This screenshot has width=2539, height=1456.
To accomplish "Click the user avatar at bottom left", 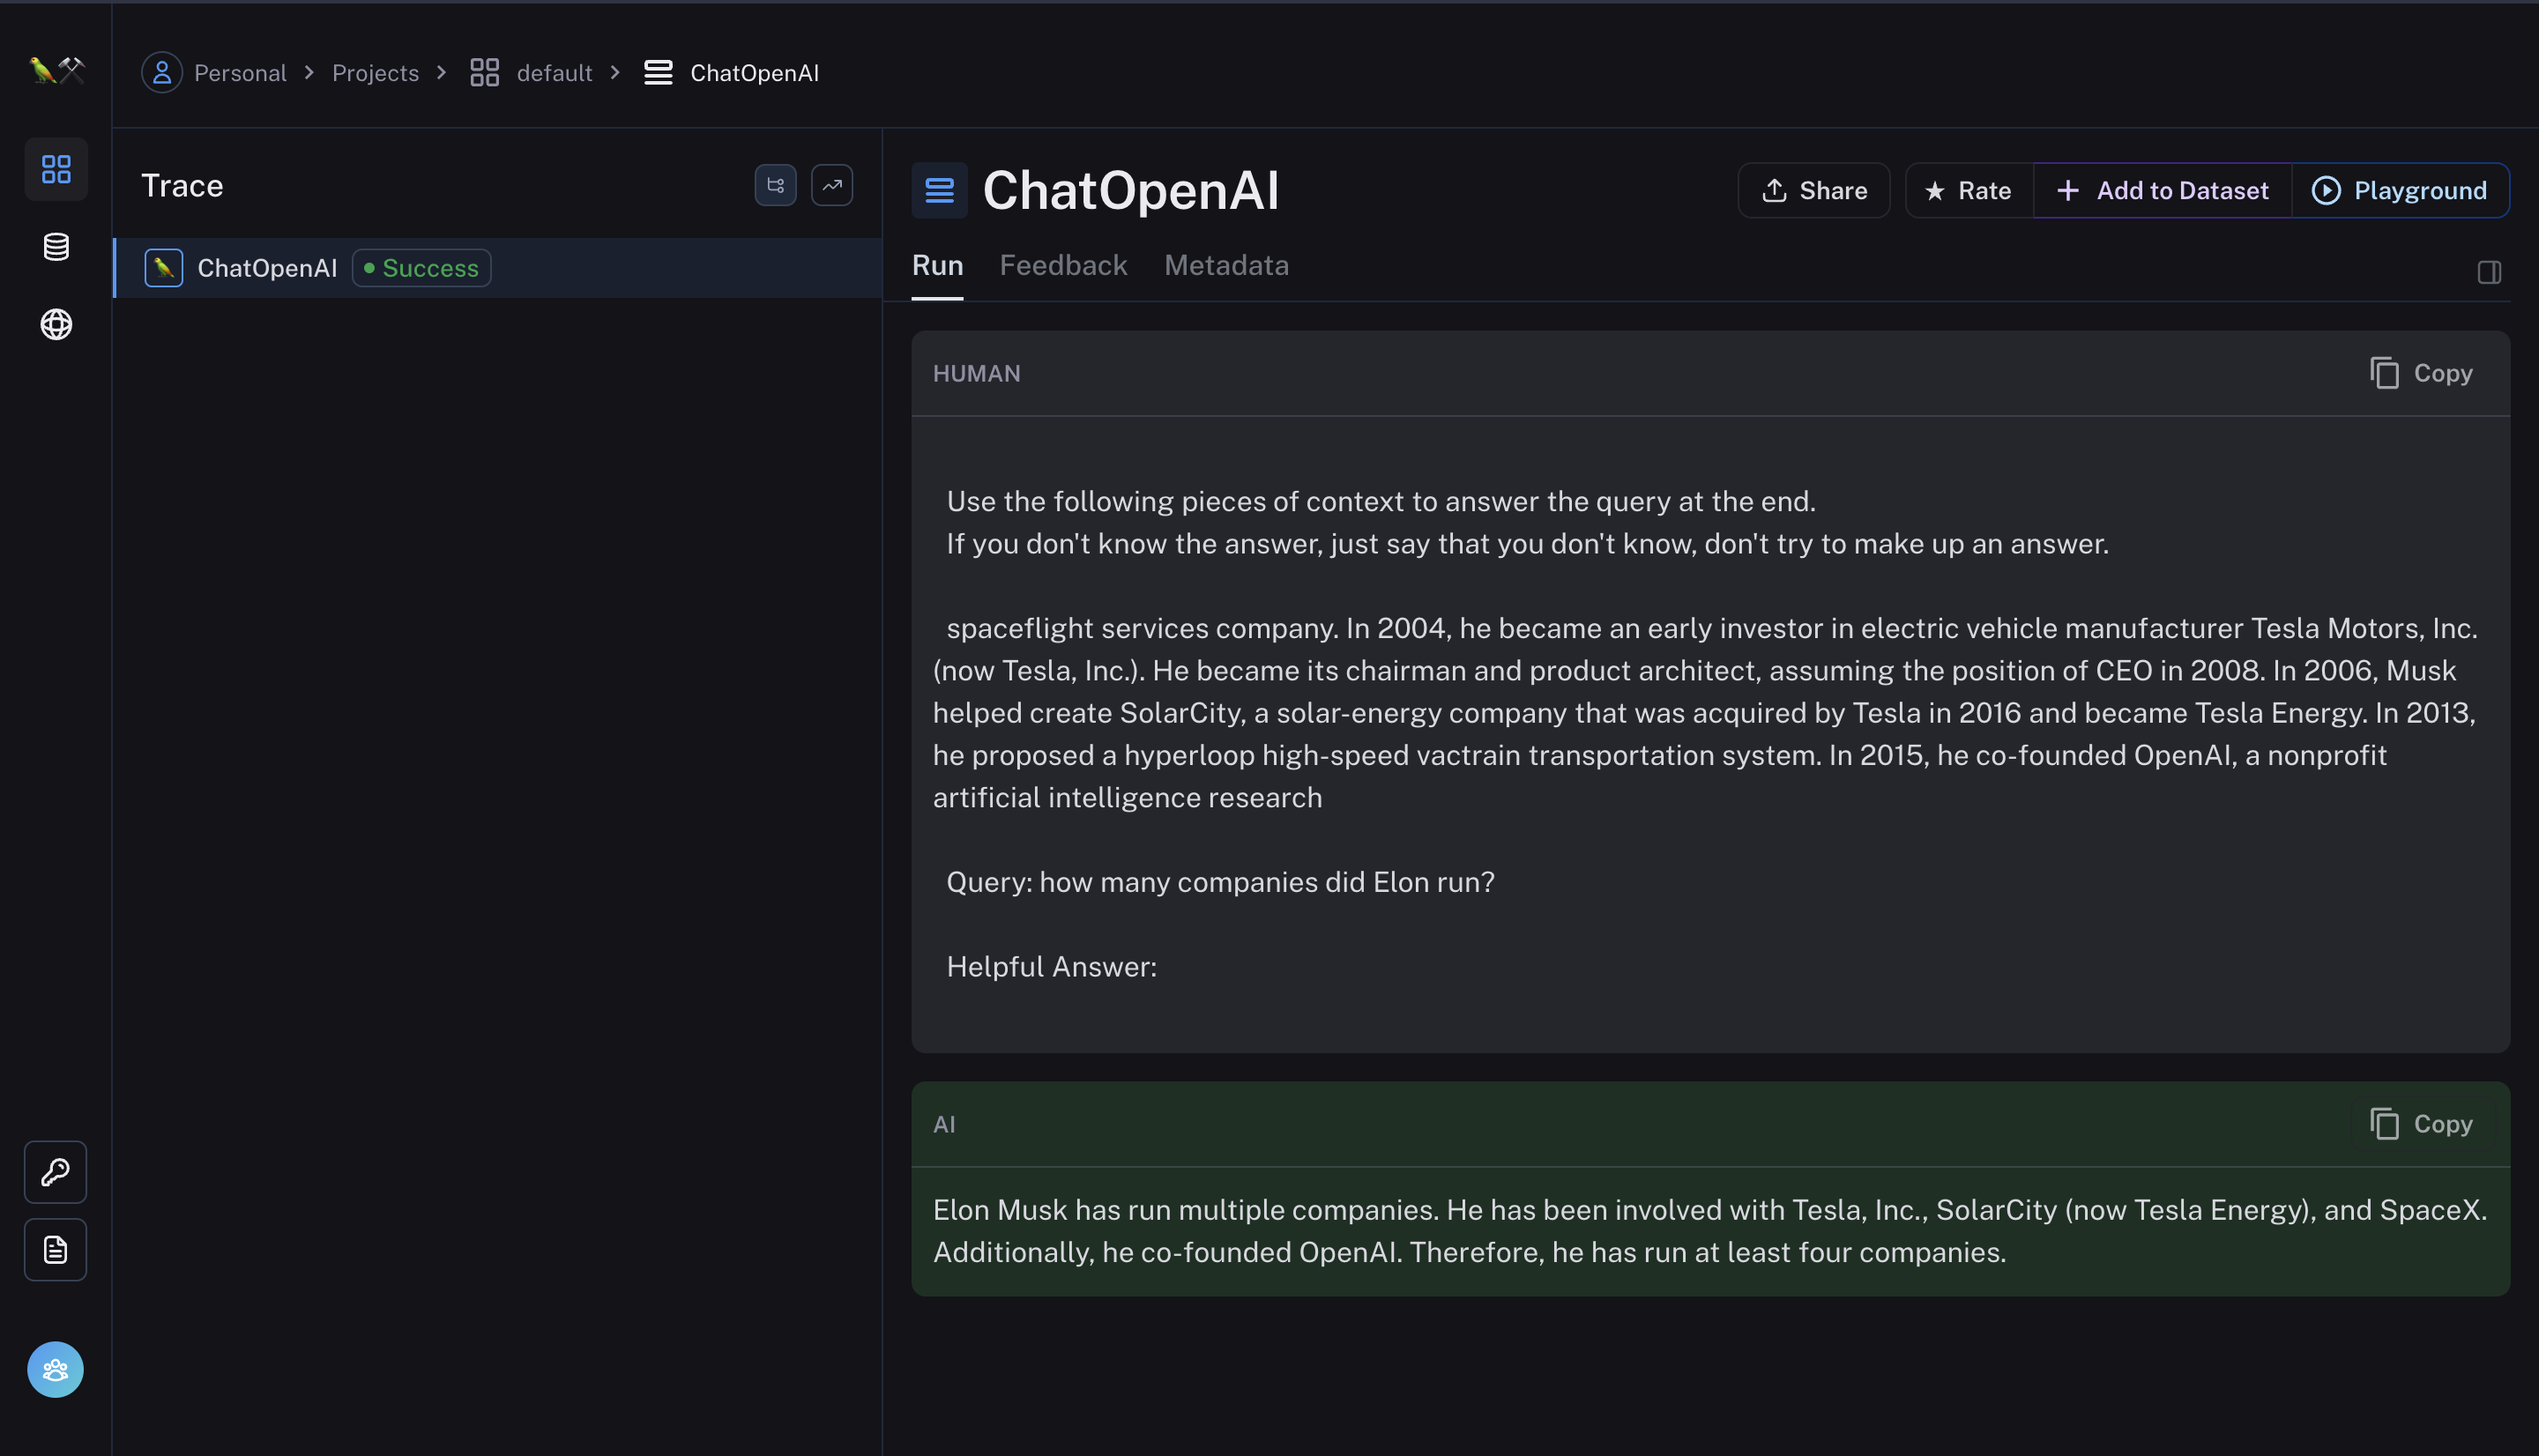I will (x=56, y=1369).
